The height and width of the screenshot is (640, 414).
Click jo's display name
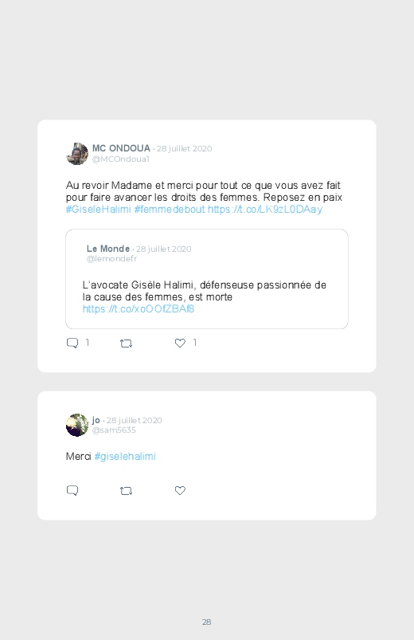click(x=96, y=420)
